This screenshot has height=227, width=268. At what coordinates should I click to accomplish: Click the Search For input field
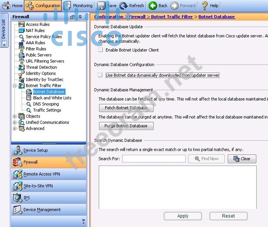(x=154, y=159)
